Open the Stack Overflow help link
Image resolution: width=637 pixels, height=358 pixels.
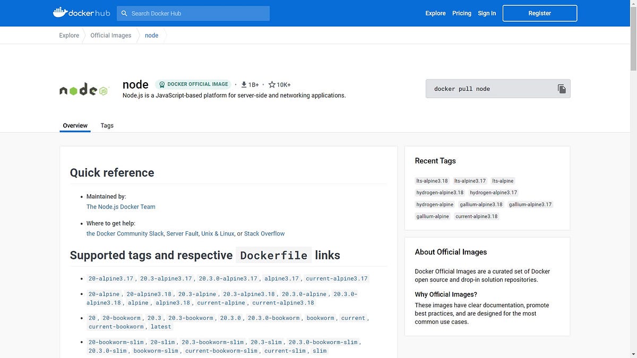click(x=264, y=233)
